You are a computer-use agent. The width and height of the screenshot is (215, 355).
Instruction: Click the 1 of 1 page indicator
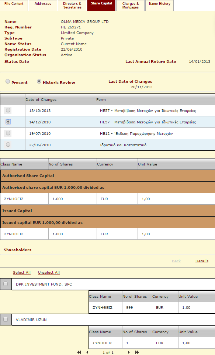pos(108,352)
